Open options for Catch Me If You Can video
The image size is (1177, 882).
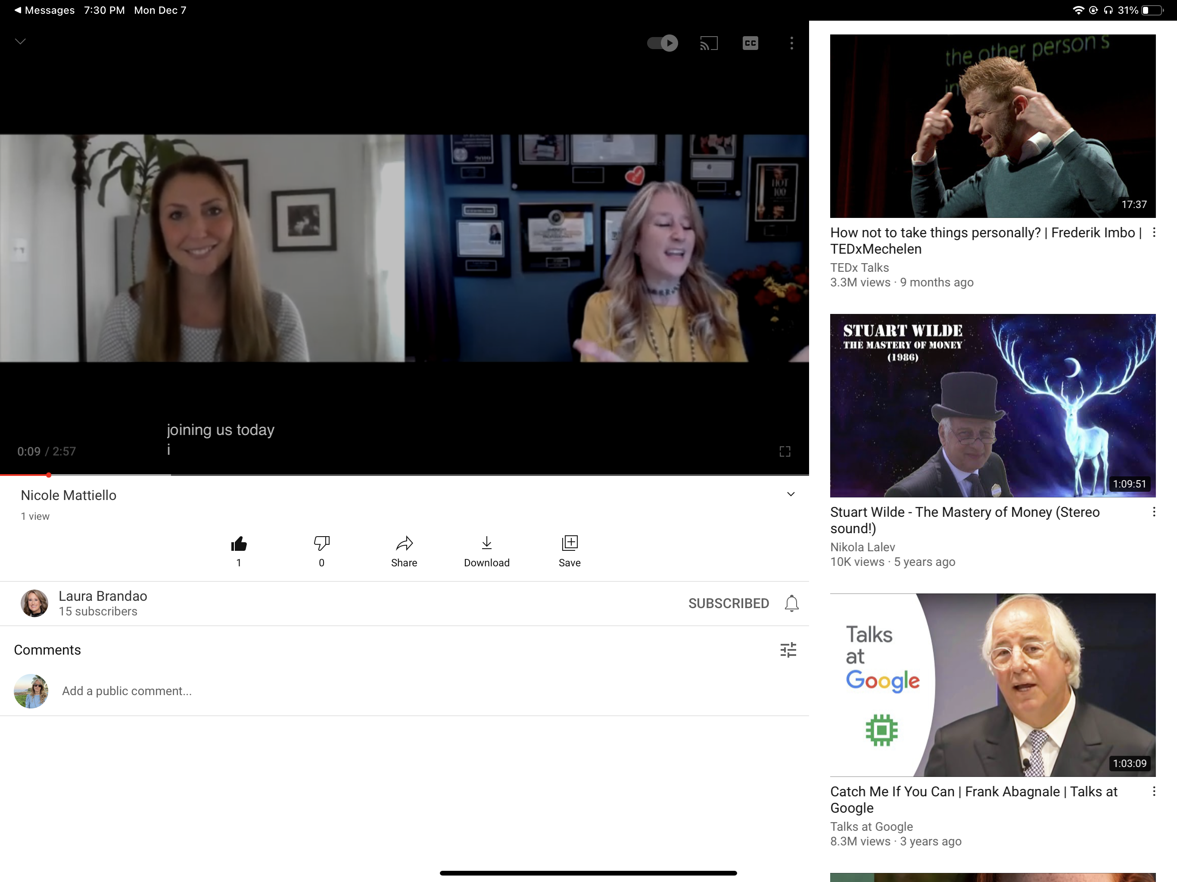tap(1154, 791)
